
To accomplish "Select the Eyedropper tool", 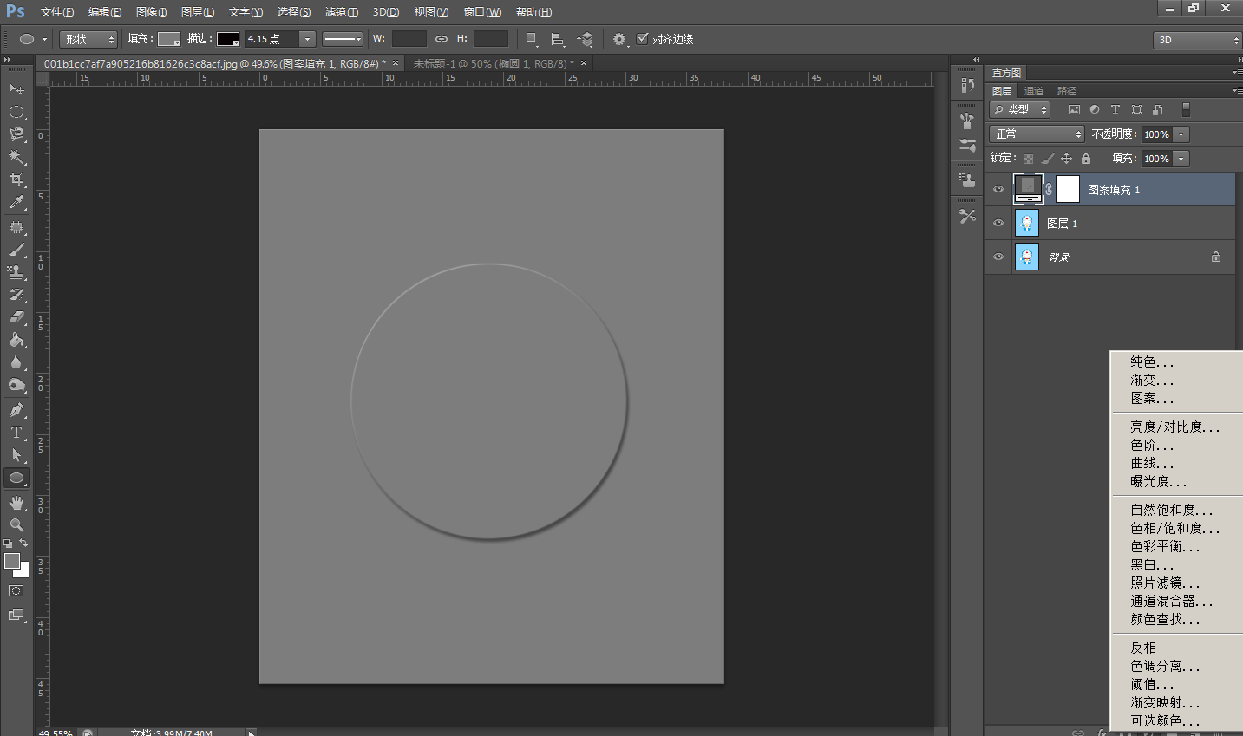I will [16, 203].
